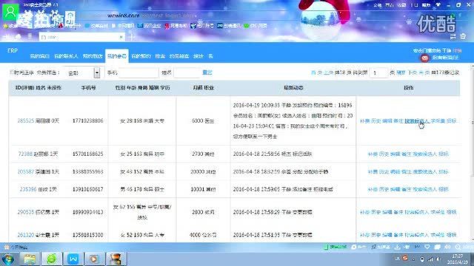Click the heart icon in browser status bar

pos(427,247)
